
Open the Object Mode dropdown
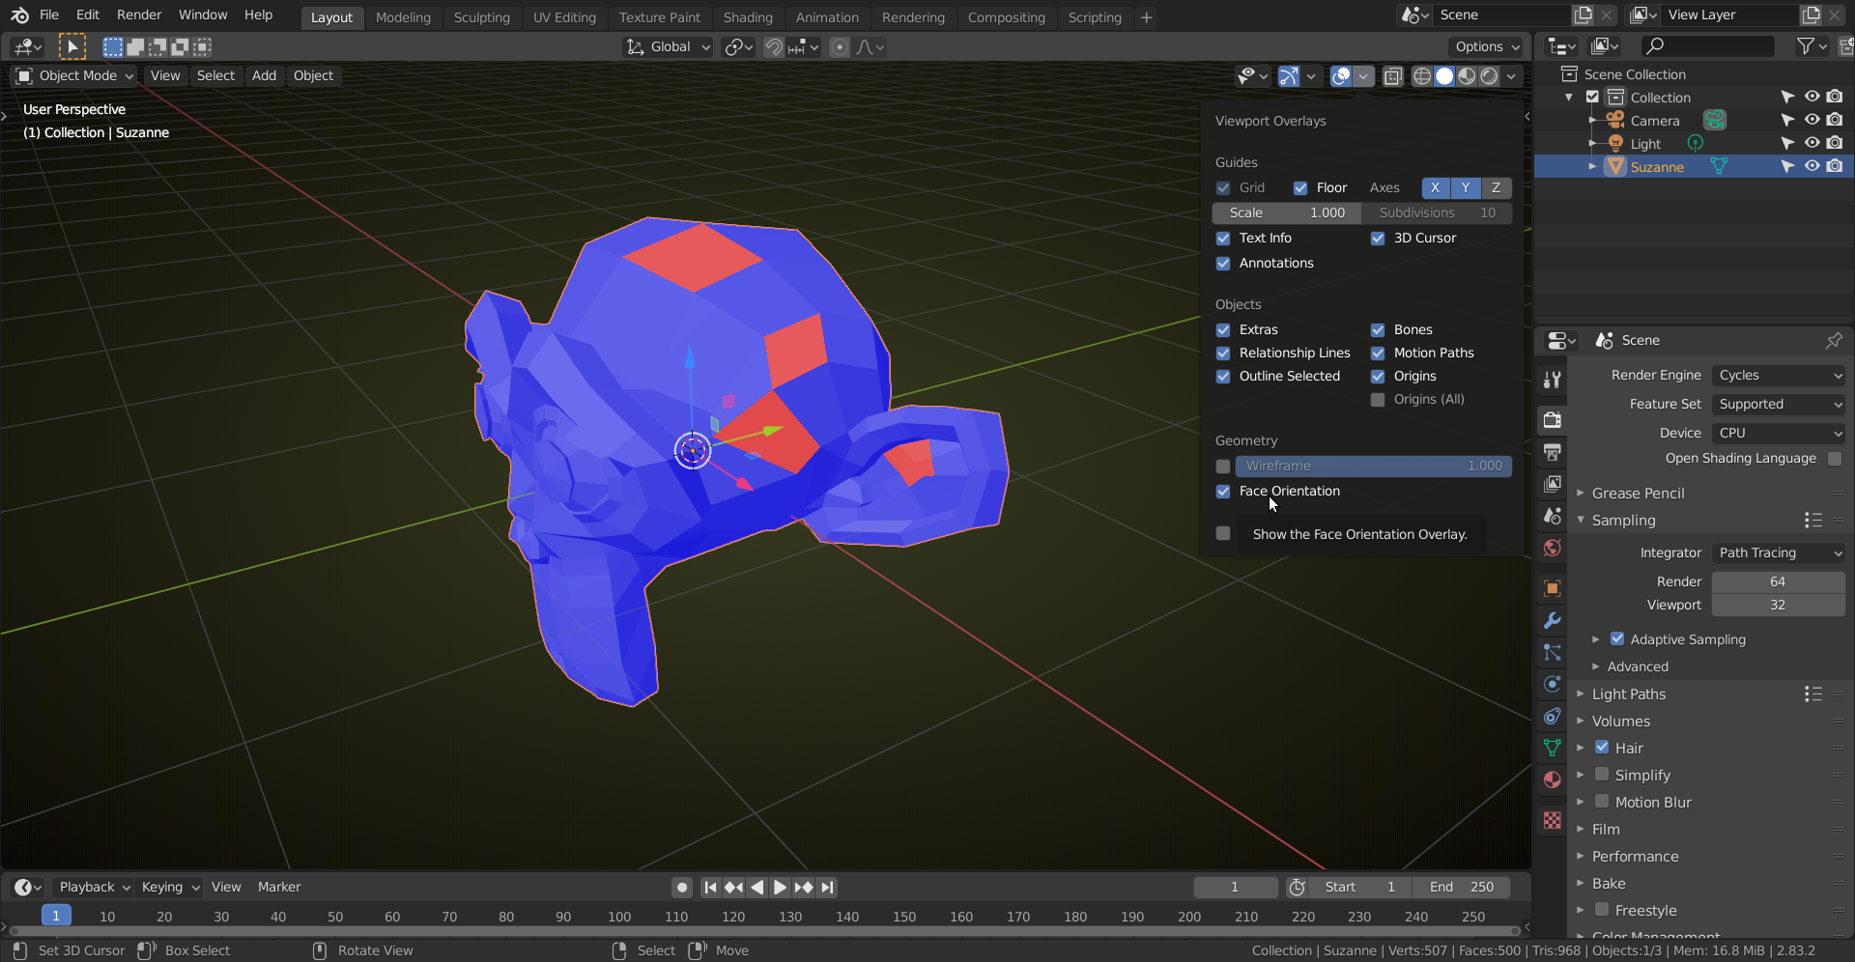coord(74,76)
